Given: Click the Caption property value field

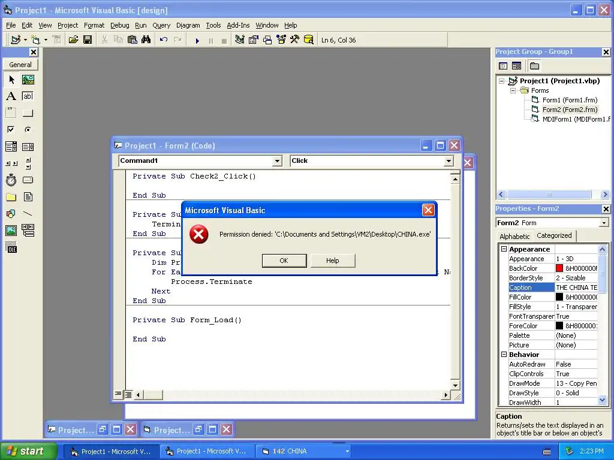Looking at the screenshot, I should click(576, 287).
